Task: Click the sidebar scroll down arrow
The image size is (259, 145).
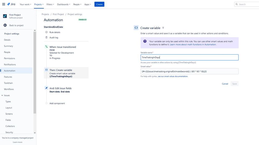Action: pos(35,133)
